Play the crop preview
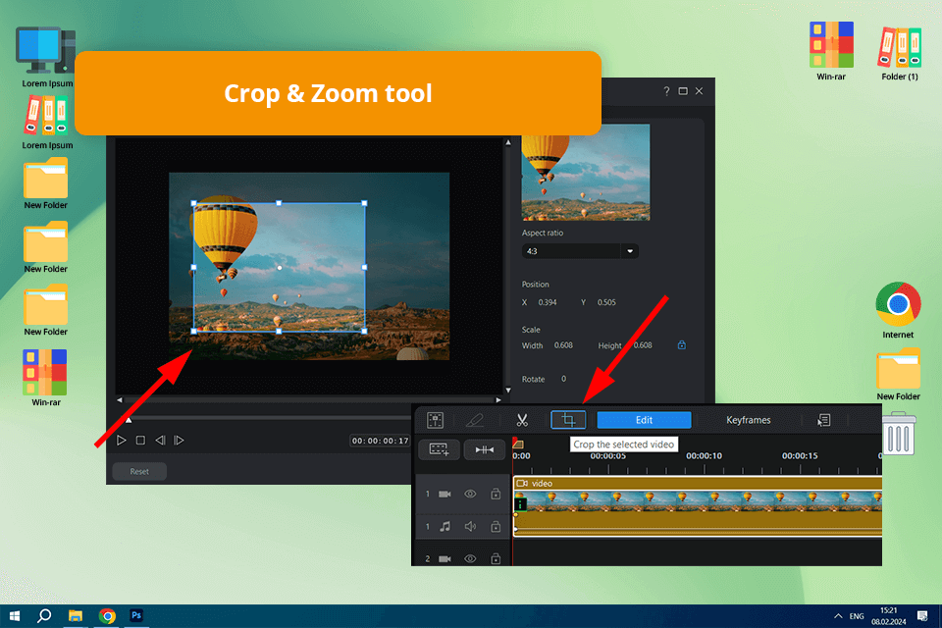Viewport: 942px width, 628px height. click(122, 441)
